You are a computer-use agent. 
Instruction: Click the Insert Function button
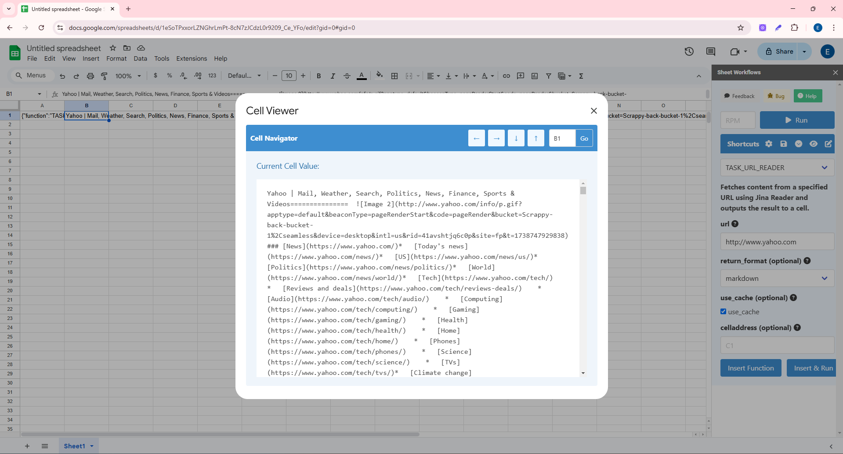click(x=750, y=368)
